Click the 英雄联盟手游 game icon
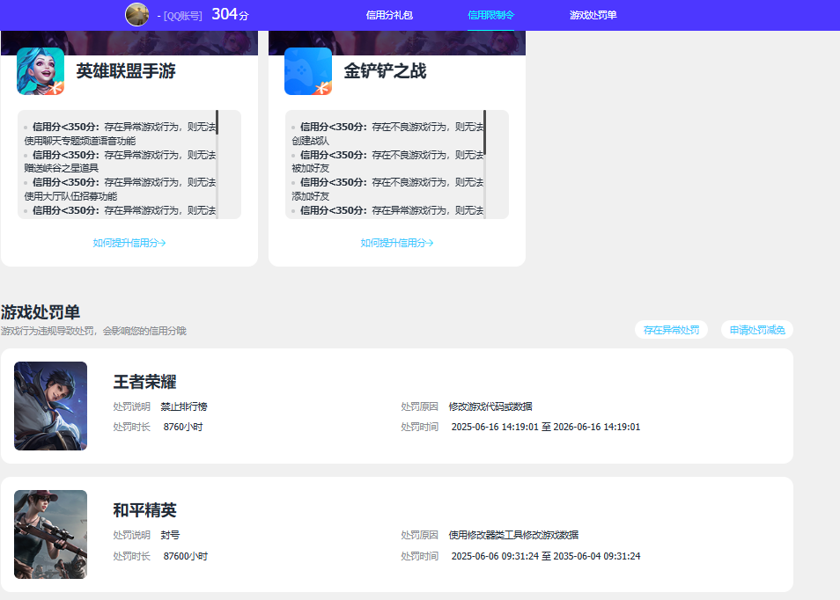The image size is (840, 600). pos(41,71)
